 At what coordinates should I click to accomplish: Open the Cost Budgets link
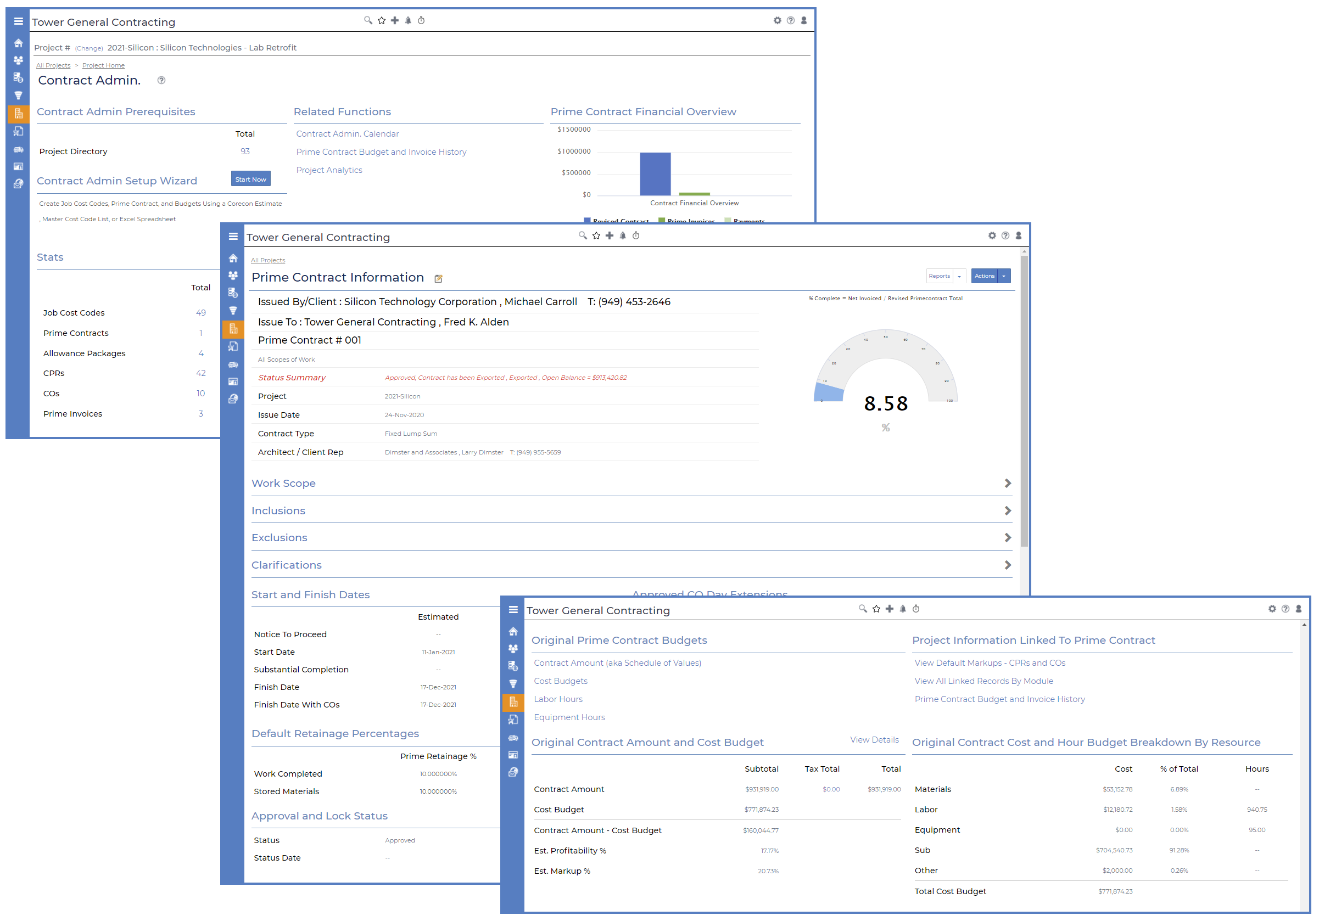561,682
